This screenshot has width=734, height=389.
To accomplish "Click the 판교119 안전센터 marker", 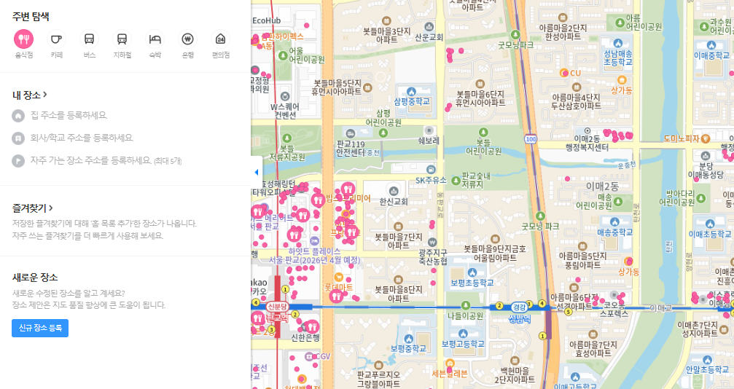I will tap(351, 134).
